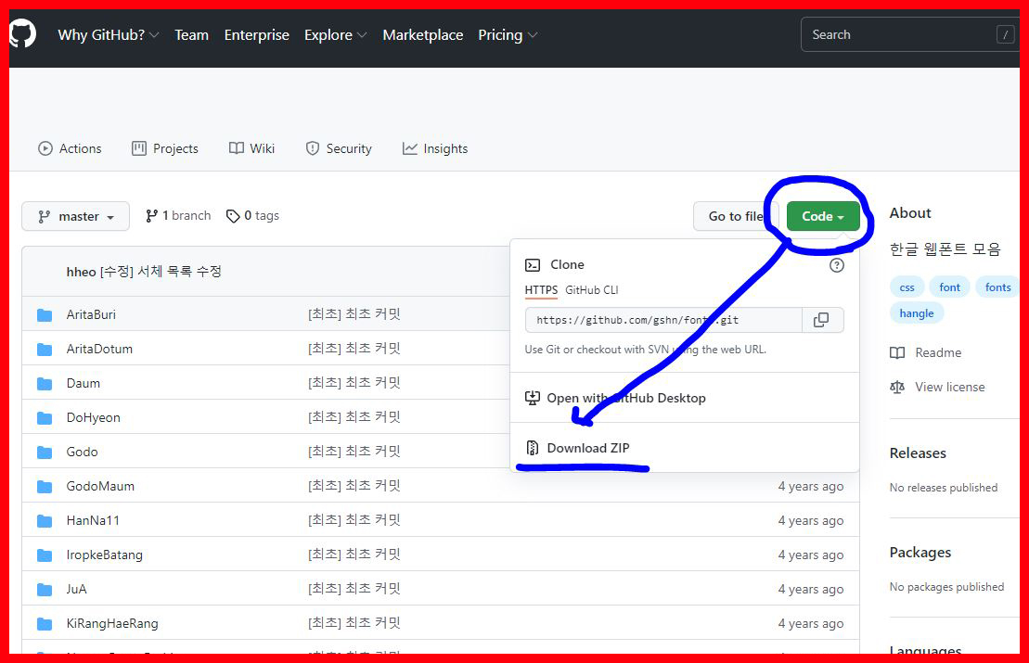Click the Packages heading link
Image resolution: width=1029 pixels, height=663 pixels.
pyautogui.click(x=920, y=553)
